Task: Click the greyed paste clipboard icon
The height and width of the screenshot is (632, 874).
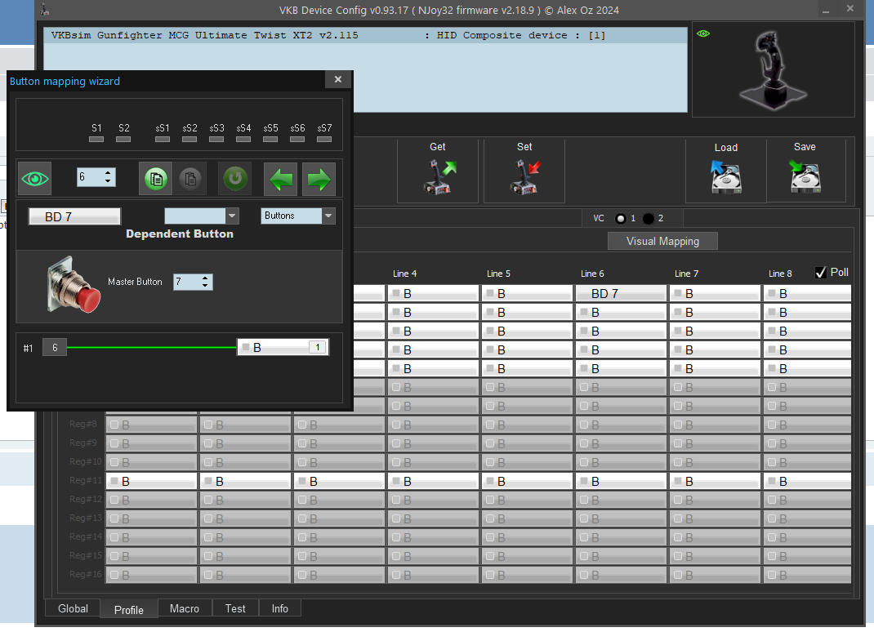Action: tap(190, 179)
